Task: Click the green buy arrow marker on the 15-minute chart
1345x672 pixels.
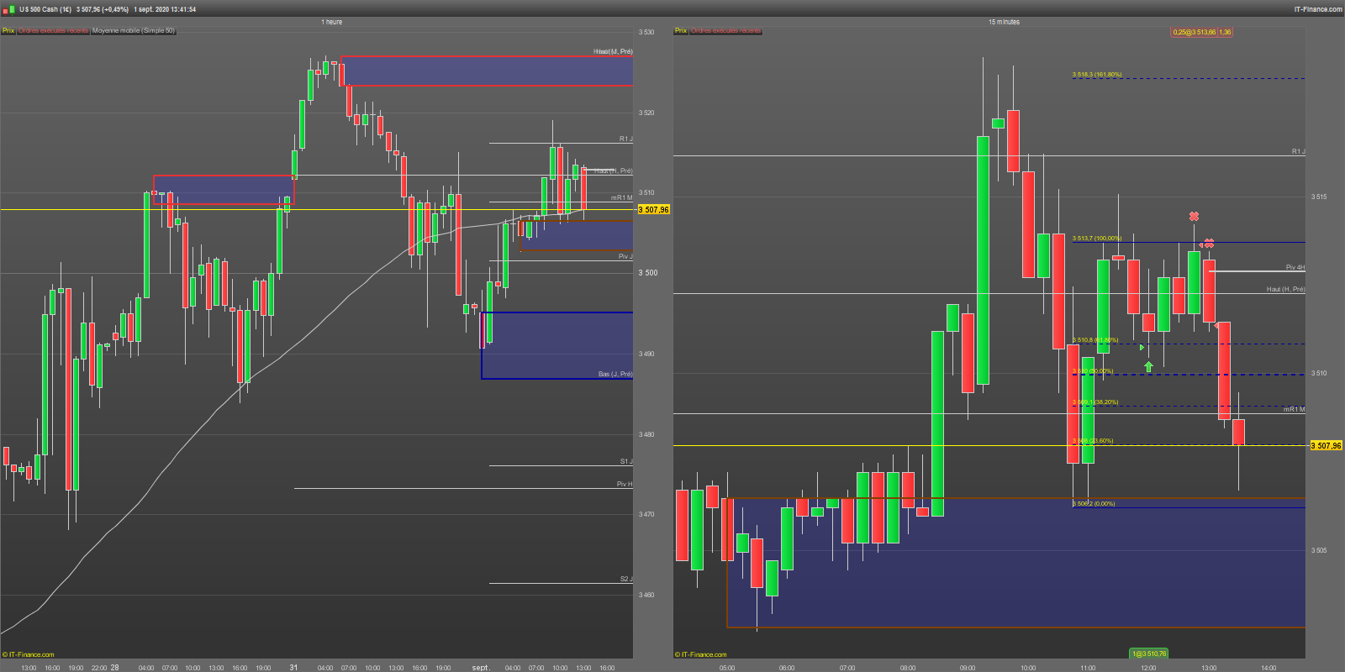Action: click(1148, 366)
